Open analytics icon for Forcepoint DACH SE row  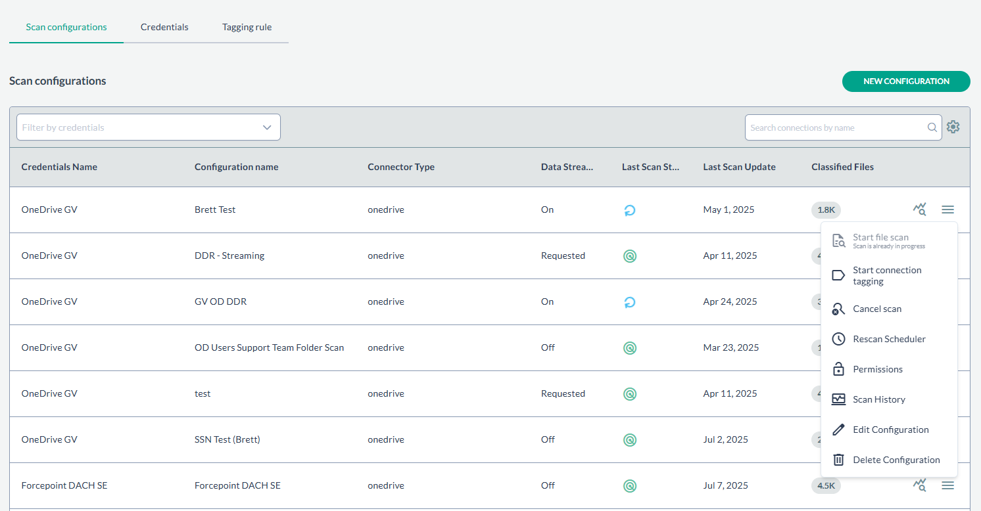(x=919, y=485)
